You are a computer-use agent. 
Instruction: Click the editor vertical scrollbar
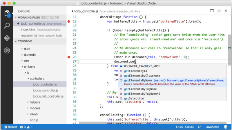tap(229, 50)
